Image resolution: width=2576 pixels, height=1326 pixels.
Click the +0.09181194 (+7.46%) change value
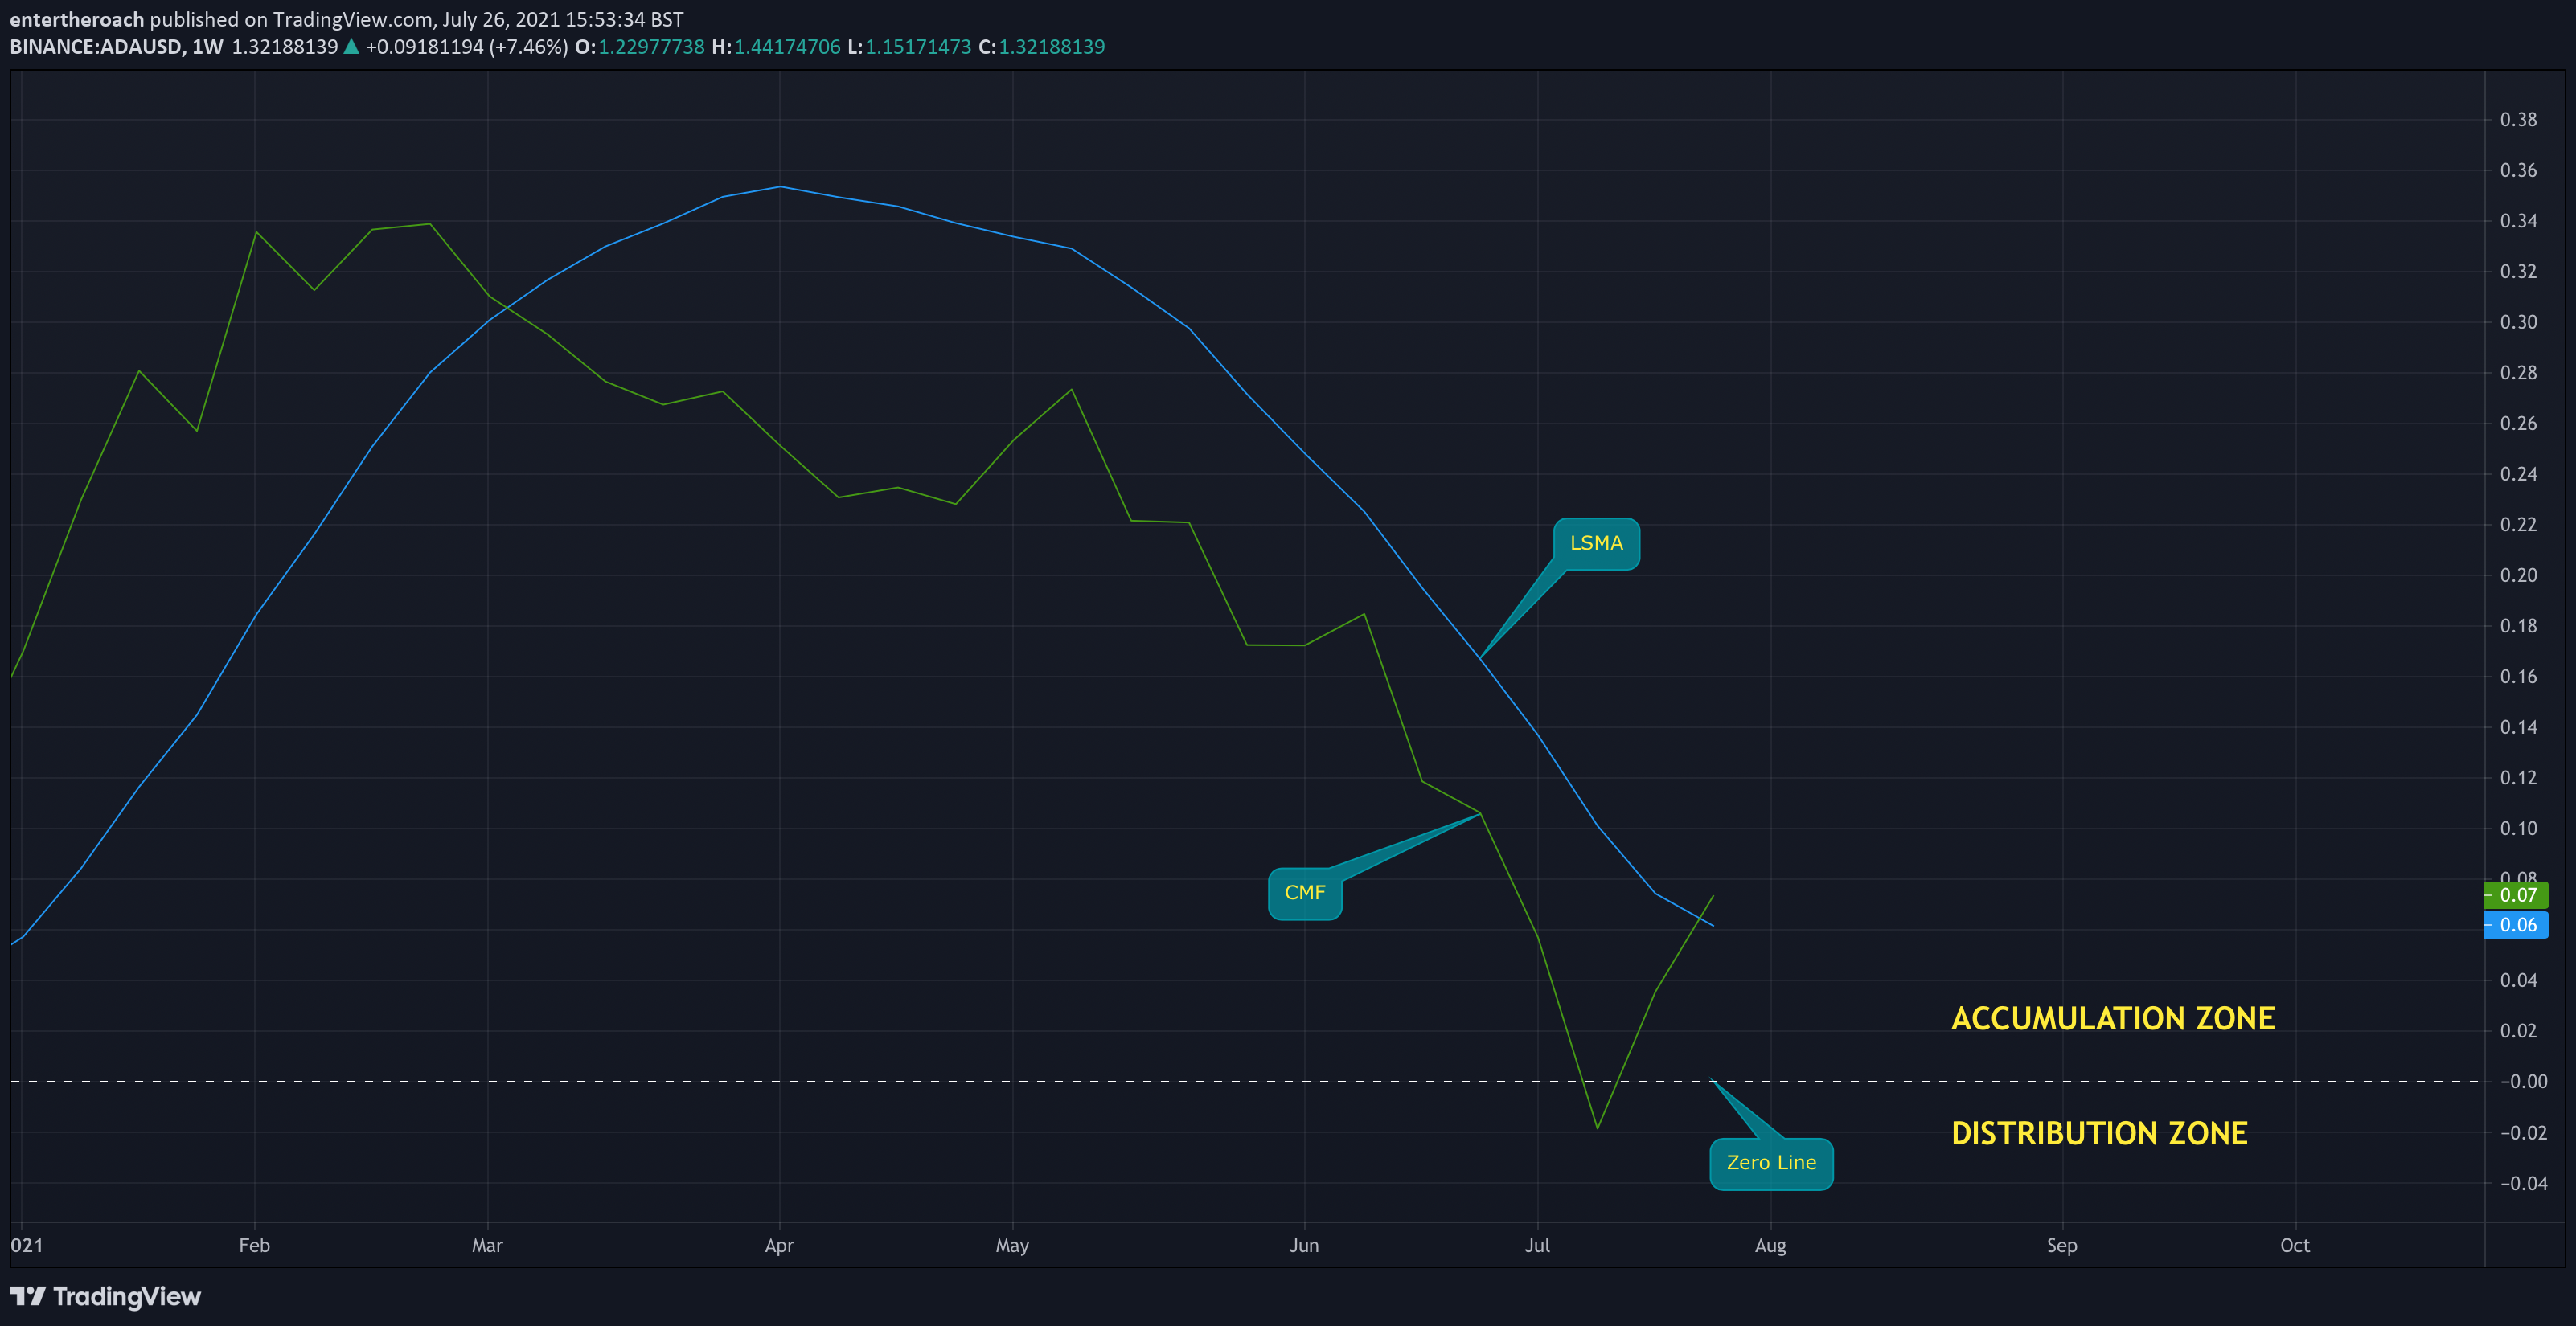tap(466, 47)
